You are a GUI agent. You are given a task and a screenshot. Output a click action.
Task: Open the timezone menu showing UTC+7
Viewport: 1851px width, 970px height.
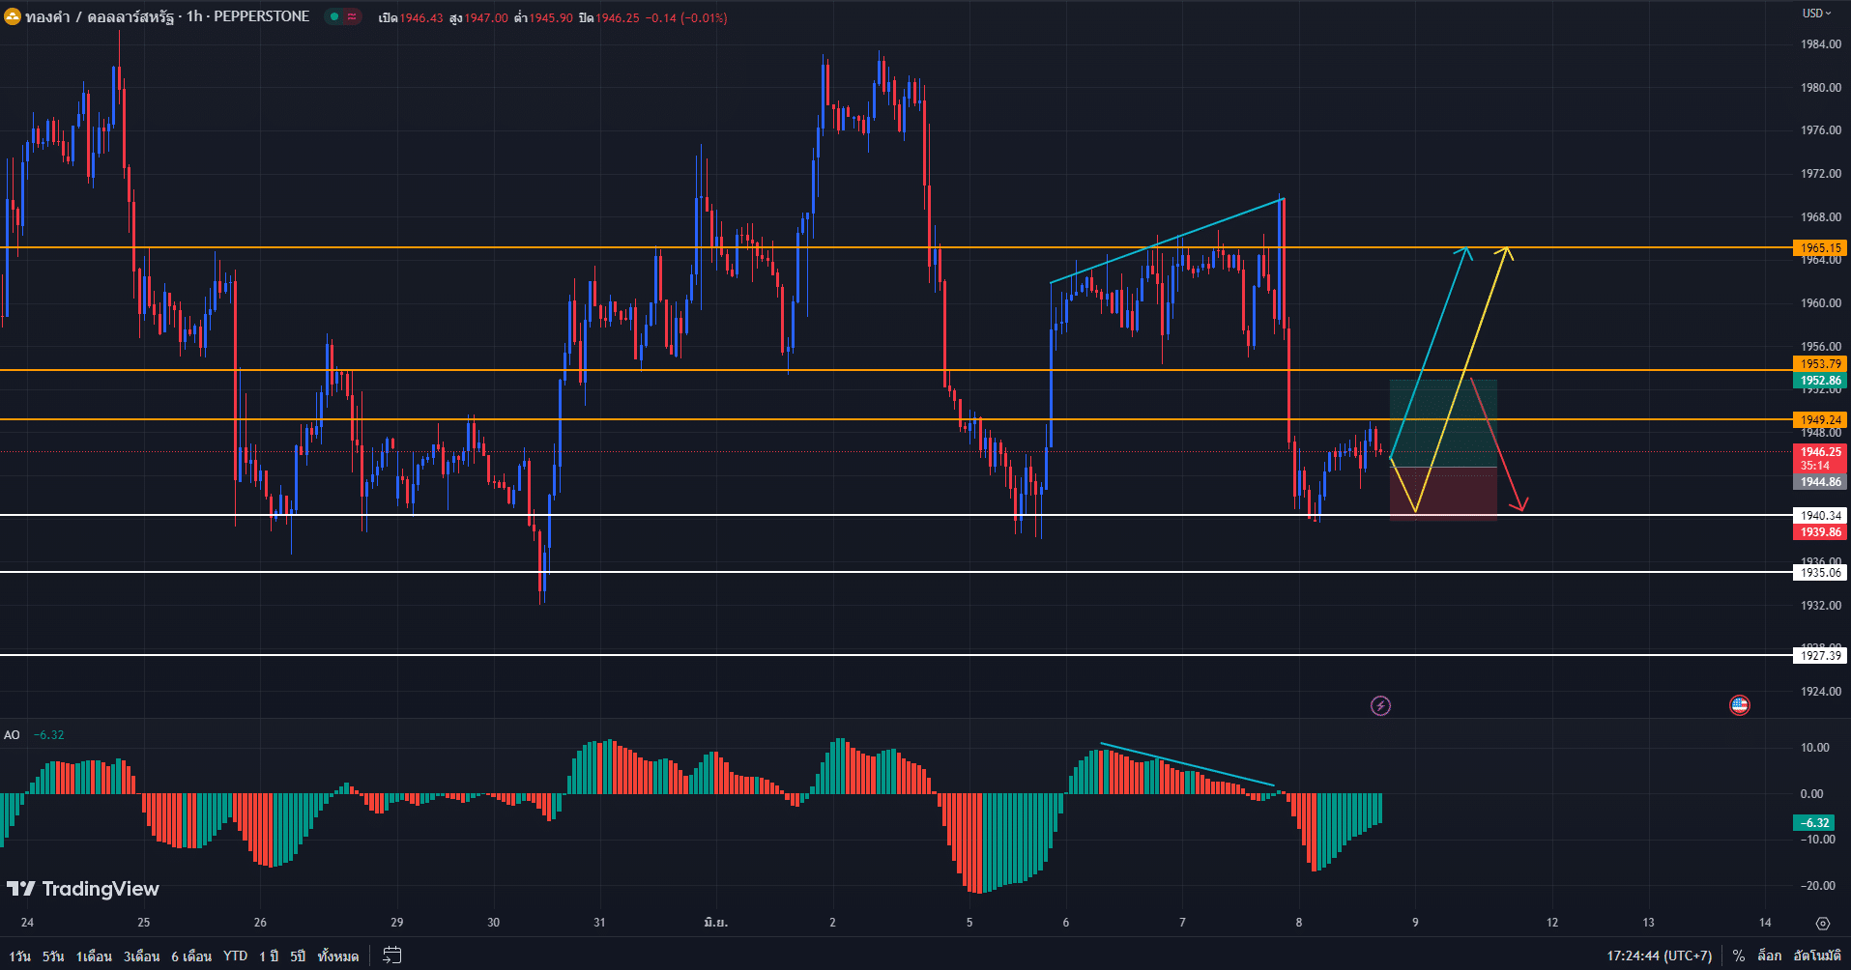[x=1659, y=956]
